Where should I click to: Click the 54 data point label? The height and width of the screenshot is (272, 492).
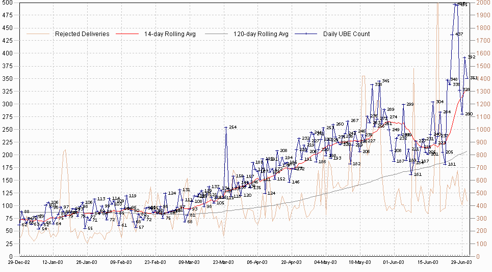(x=44, y=229)
